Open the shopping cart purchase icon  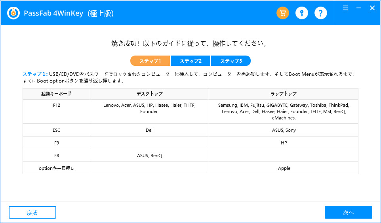(x=283, y=13)
